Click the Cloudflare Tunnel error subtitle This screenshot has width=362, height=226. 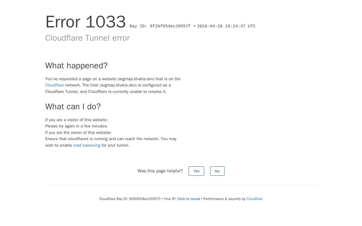(x=87, y=38)
